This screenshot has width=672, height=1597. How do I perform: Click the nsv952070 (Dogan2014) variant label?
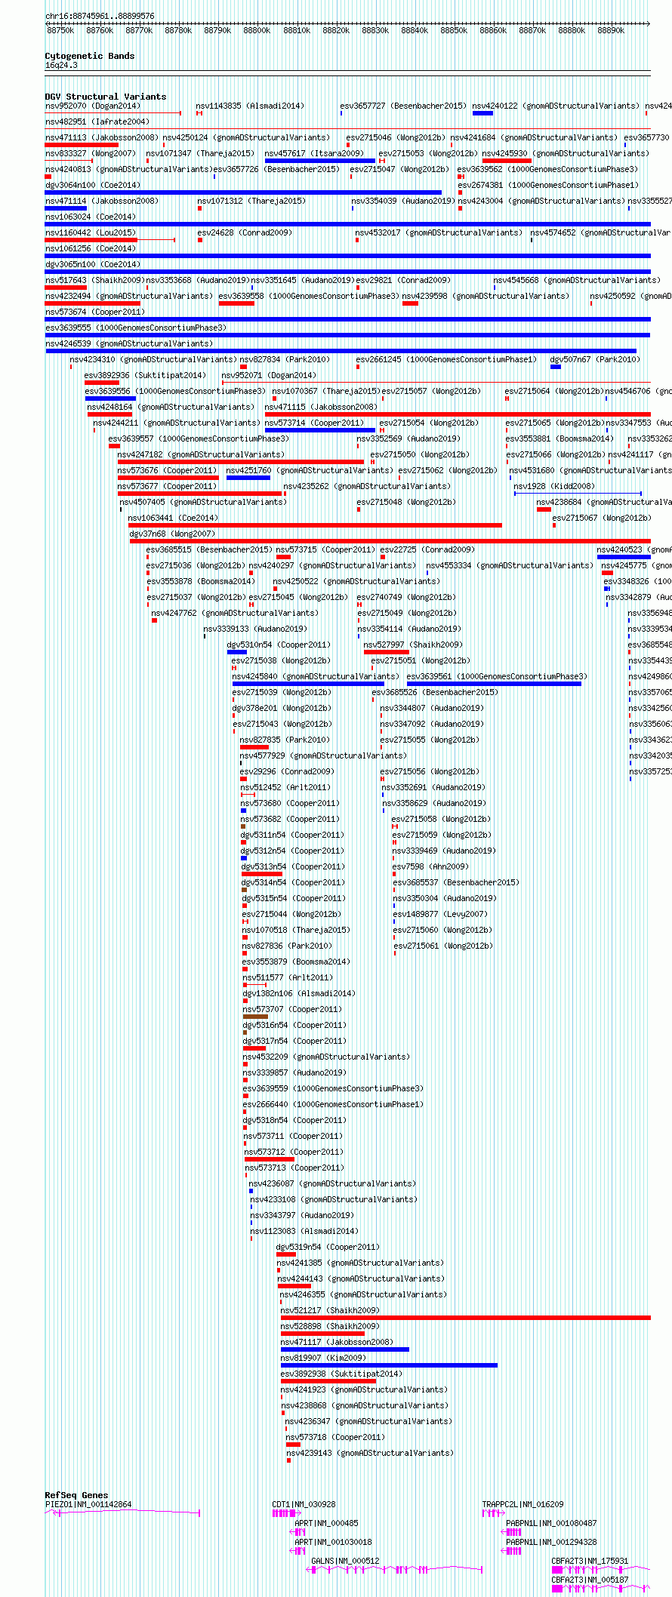91,106
